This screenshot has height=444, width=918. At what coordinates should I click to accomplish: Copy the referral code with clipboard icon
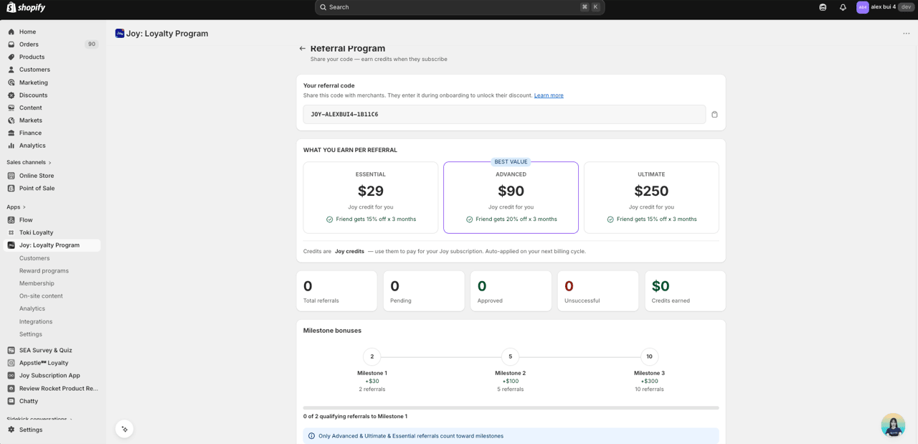[714, 115]
